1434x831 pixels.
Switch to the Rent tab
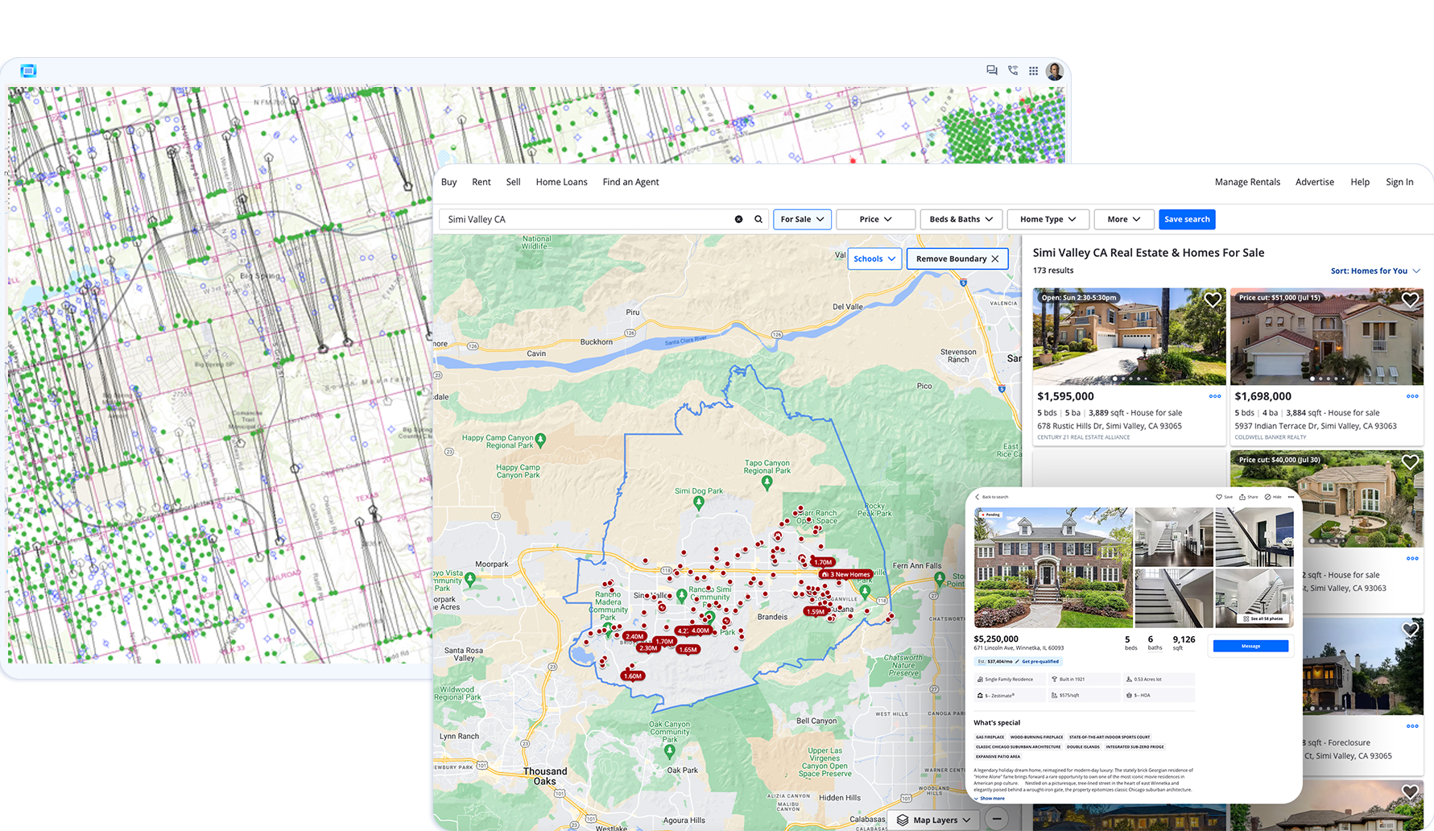click(481, 181)
